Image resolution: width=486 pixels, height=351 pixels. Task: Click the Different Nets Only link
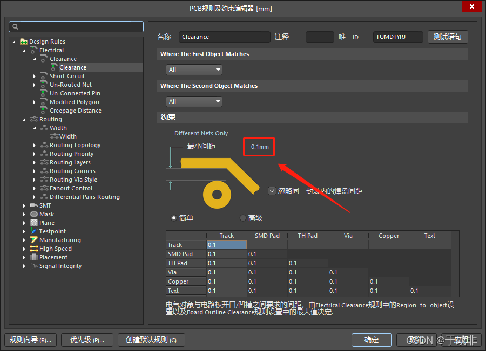tap(201, 133)
